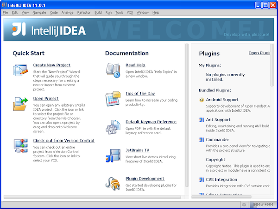Click the Plugins panel horizontal scrollbar

(221, 197)
